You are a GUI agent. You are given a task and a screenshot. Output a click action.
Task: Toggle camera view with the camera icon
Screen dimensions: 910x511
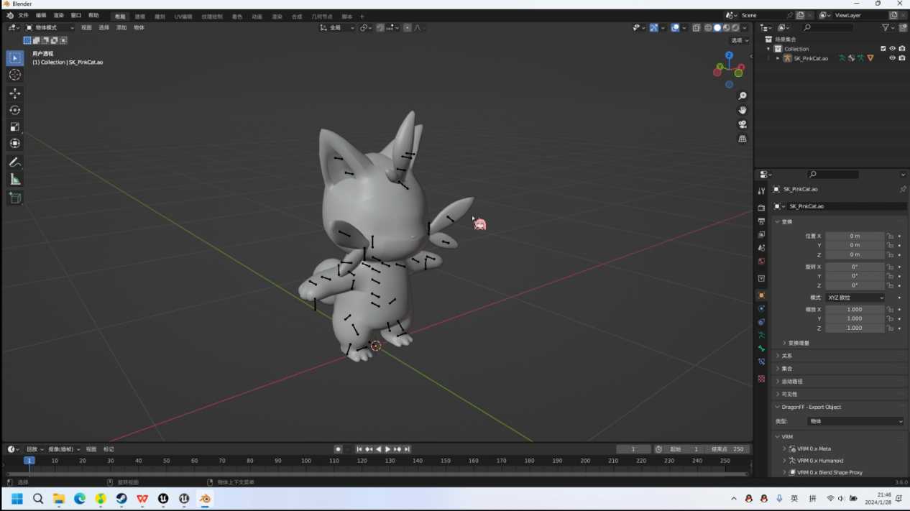[743, 124]
